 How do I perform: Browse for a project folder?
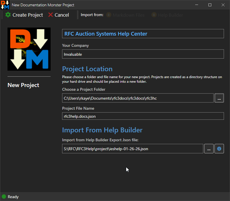[219, 98]
